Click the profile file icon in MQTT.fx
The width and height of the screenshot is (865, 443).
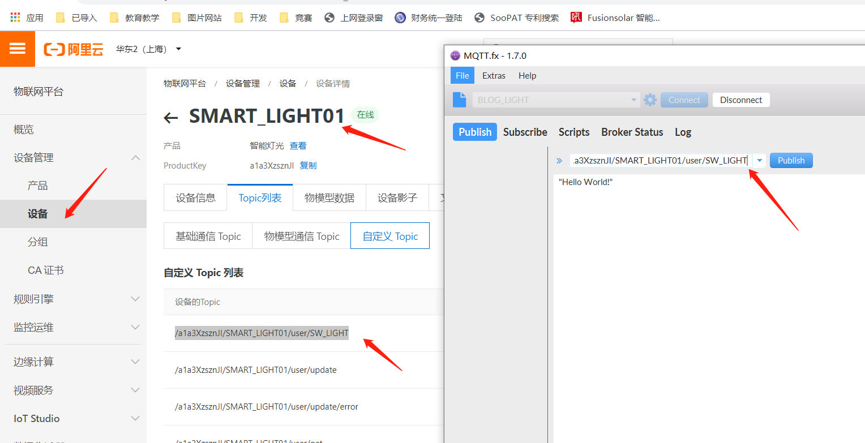459,100
